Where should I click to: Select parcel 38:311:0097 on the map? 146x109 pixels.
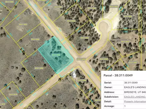(133, 63)
